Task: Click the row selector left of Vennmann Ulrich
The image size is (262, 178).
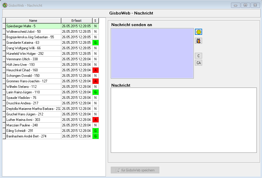Action: (x=4, y=59)
